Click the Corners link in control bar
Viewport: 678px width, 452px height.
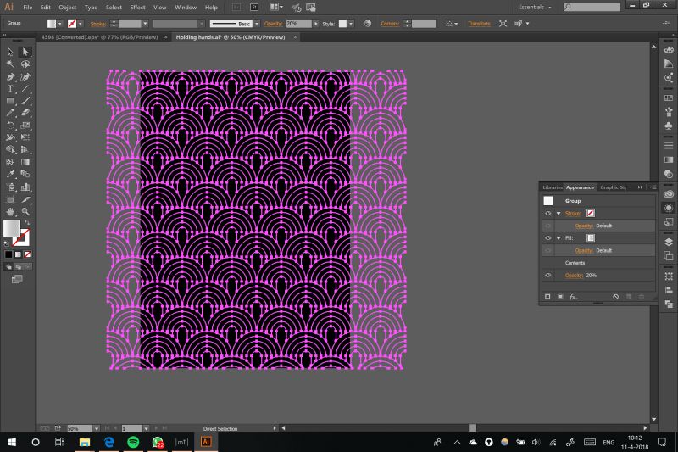pos(390,24)
